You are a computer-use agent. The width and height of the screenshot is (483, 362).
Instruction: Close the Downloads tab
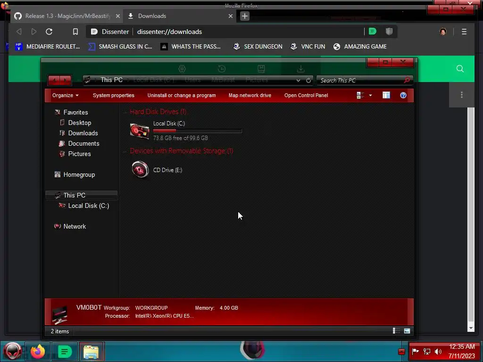coord(230,16)
